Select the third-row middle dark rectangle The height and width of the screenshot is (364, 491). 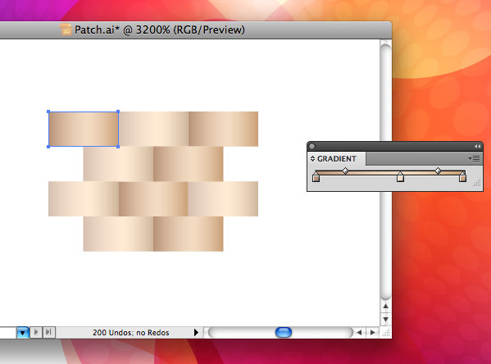click(x=153, y=199)
